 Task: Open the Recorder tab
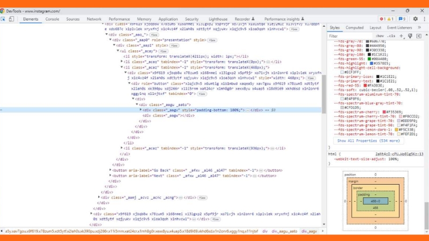tap(245, 19)
